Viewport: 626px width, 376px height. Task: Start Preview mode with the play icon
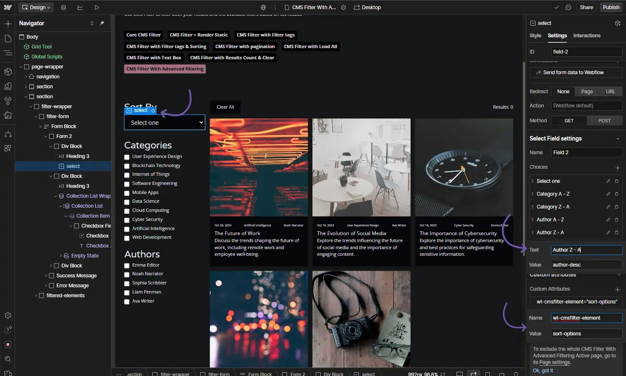click(97, 7)
